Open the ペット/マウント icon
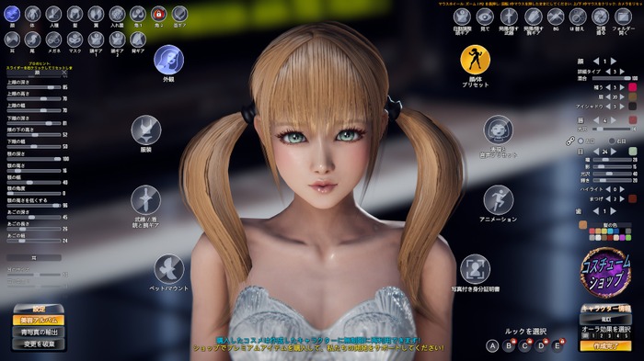 (x=168, y=269)
